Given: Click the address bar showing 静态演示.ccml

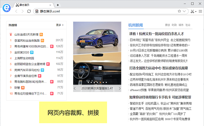Looking at the screenshot, I should point(111,12).
